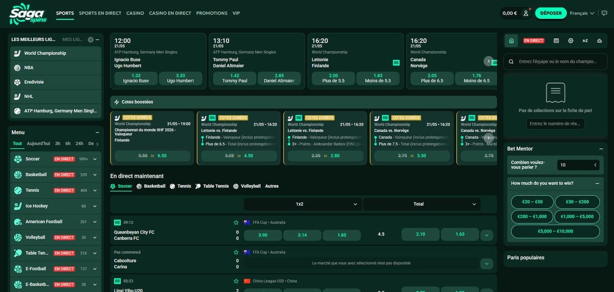
Task: Open the Total market dropdown
Action: 422,204
